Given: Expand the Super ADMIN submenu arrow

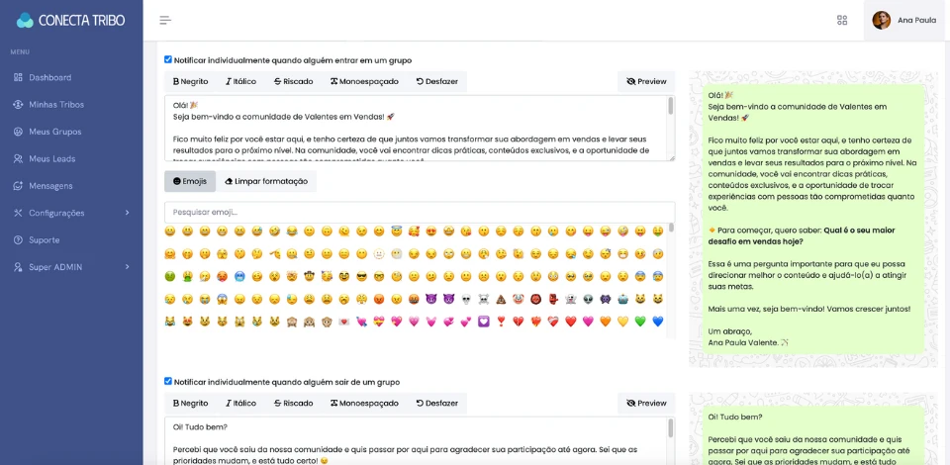Looking at the screenshot, I should [x=127, y=267].
